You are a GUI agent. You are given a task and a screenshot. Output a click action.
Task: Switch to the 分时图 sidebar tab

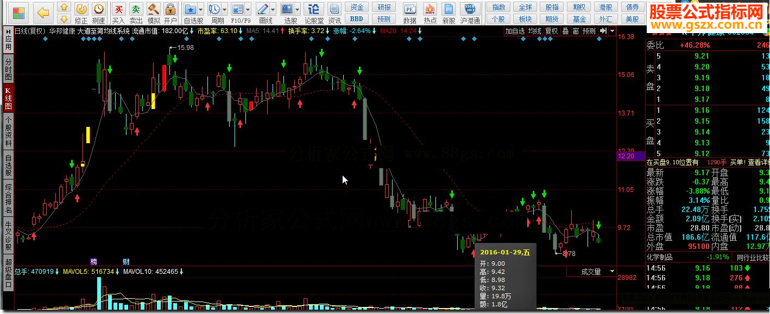point(8,70)
